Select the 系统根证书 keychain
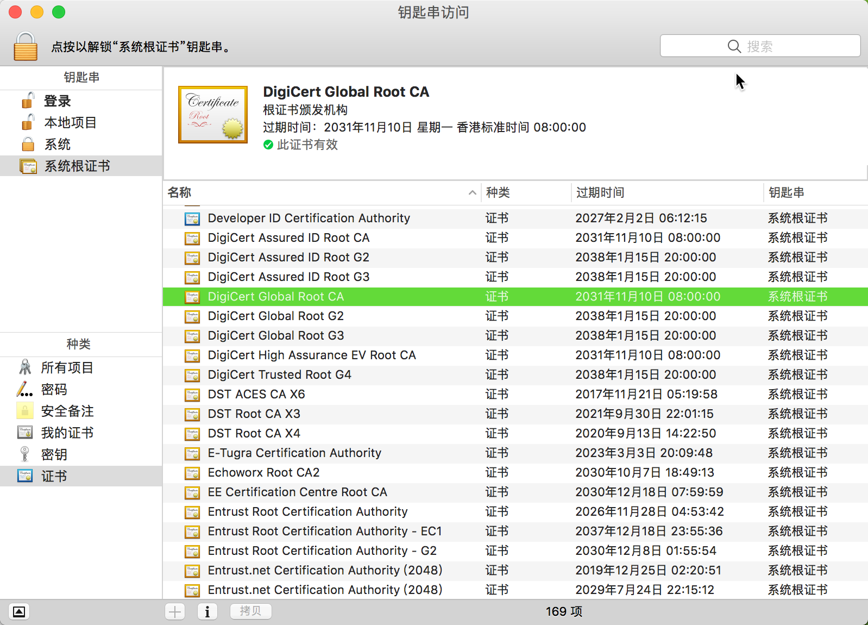 click(x=81, y=166)
